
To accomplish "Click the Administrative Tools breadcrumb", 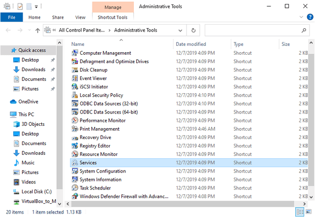I will (x=136, y=30).
